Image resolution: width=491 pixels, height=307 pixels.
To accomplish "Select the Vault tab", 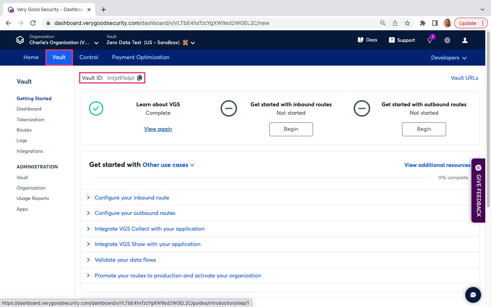I will click(59, 57).
